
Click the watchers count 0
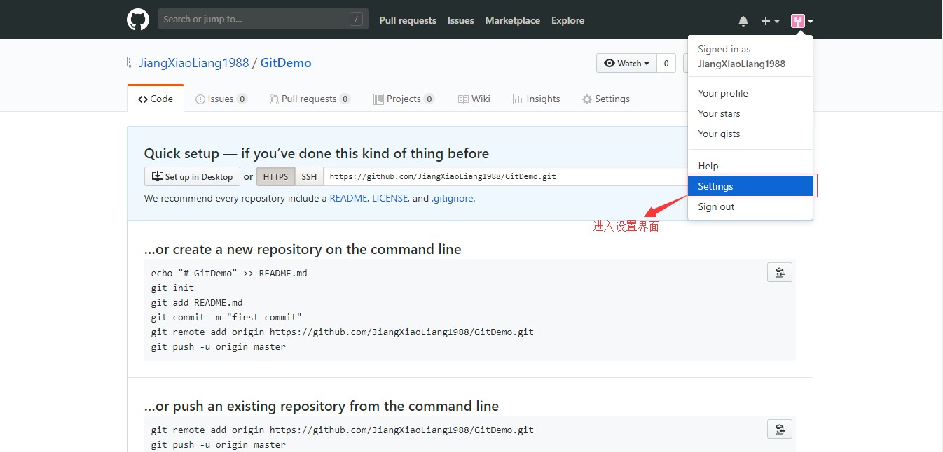pos(666,63)
